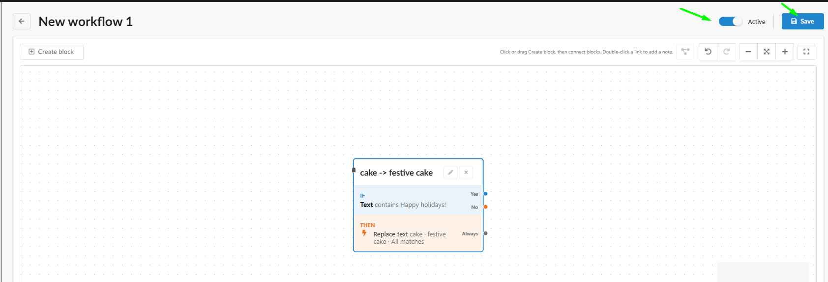Click the Create block button
This screenshot has width=828, height=282.
tap(52, 51)
